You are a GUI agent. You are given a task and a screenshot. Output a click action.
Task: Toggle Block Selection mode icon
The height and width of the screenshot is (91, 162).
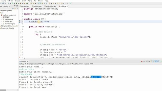45,3
